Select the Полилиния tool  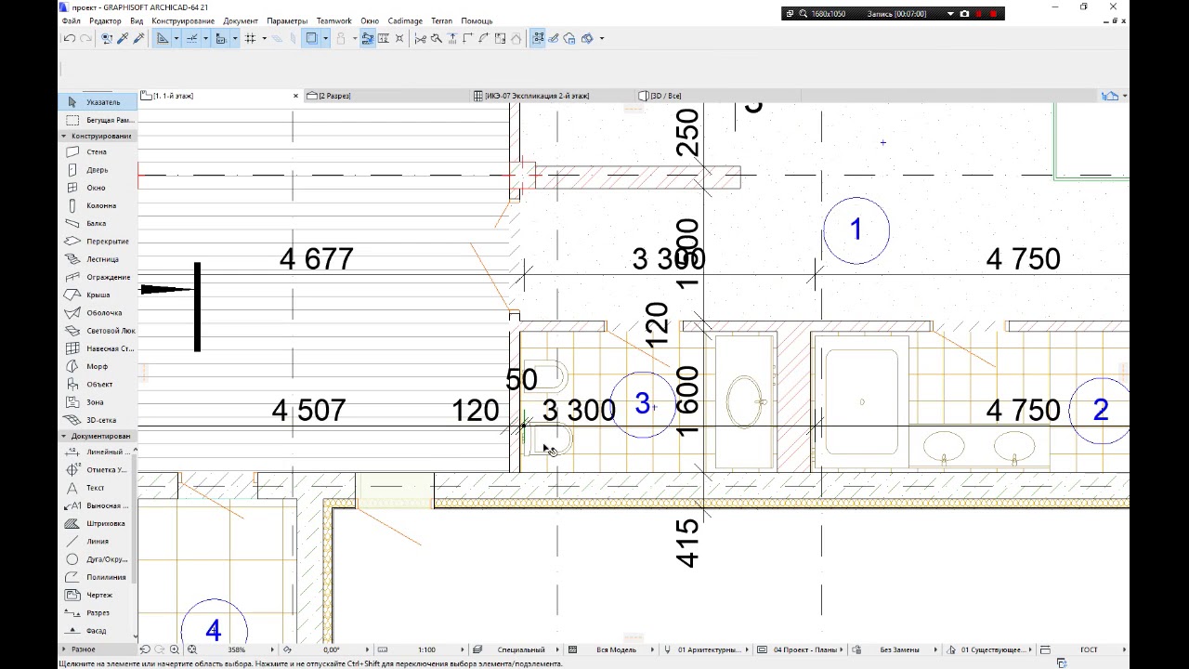click(x=98, y=577)
